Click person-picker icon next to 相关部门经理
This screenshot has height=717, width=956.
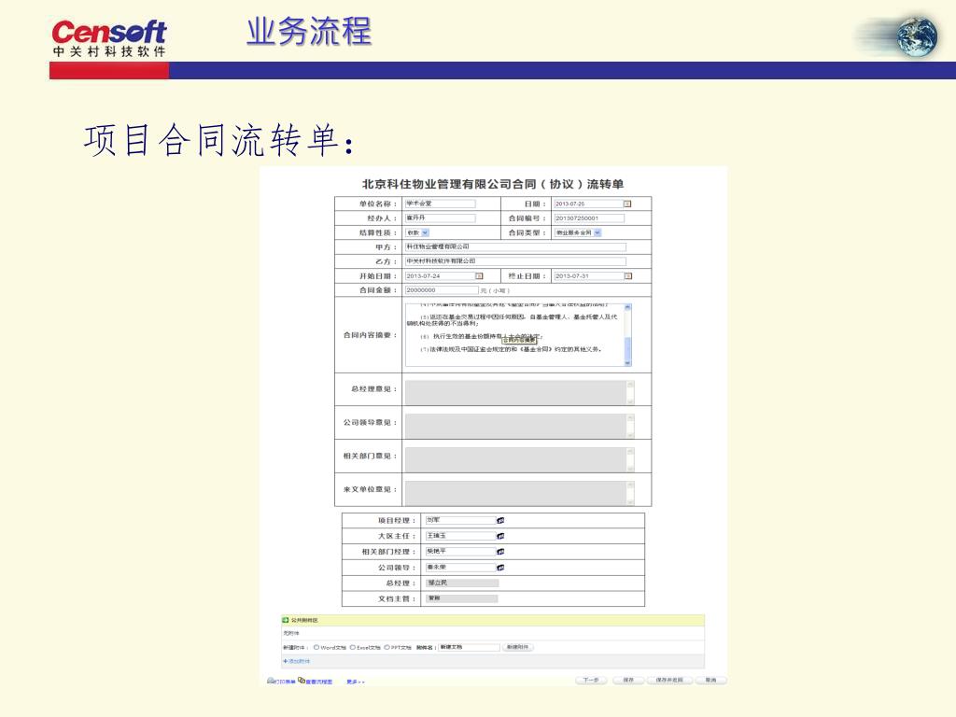point(500,551)
